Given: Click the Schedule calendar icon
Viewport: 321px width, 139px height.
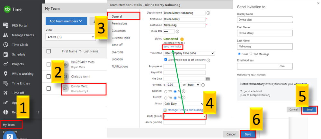Looking at the screenshot, I should coord(6,54).
